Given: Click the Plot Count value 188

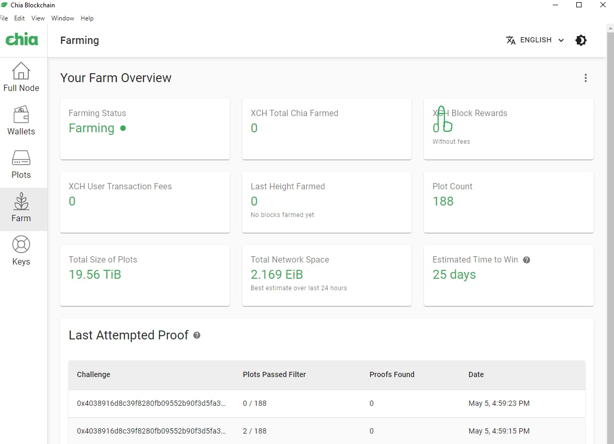Looking at the screenshot, I should click(443, 201).
